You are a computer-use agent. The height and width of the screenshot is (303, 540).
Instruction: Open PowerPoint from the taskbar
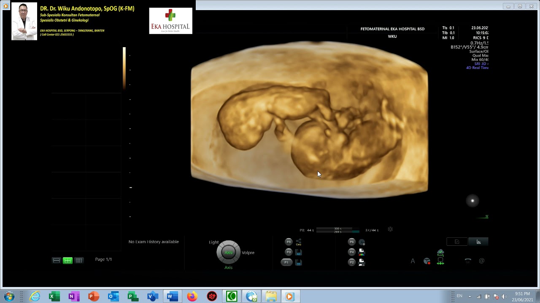[93, 297]
